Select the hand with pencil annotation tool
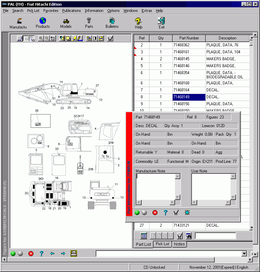This screenshot has width=260, height=272. click(62, 38)
